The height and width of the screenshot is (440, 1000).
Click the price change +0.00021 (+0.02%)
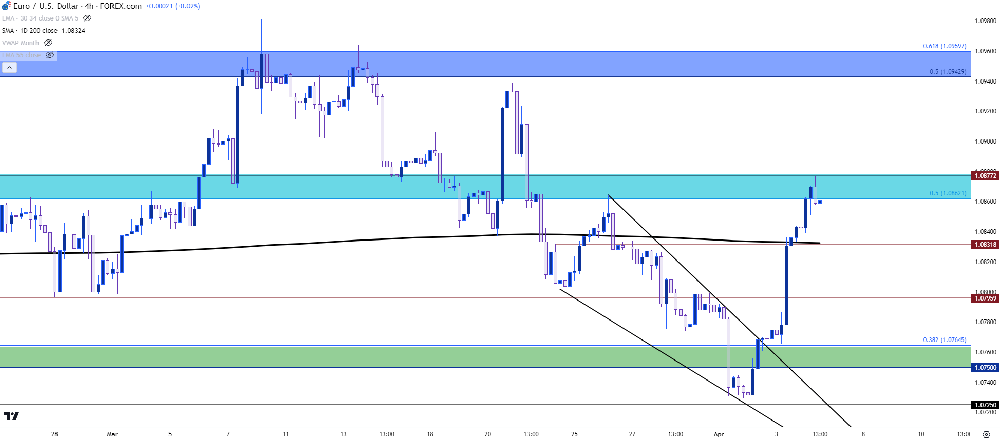click(x=173, y=6)
